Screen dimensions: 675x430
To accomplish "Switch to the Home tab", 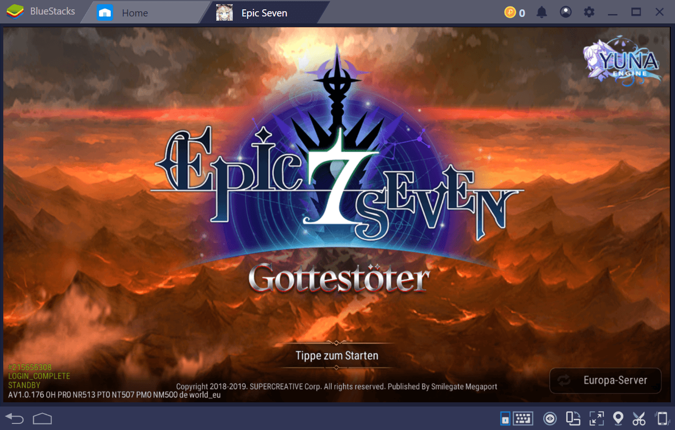I will (x=144, y=13).
